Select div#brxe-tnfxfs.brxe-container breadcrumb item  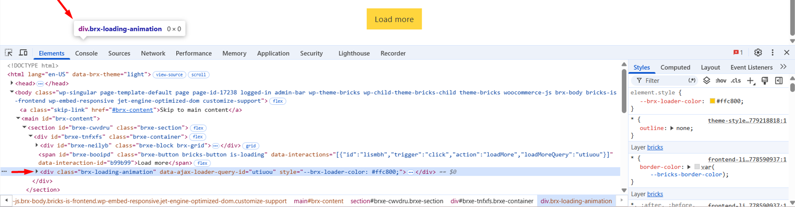pos(492,201)
